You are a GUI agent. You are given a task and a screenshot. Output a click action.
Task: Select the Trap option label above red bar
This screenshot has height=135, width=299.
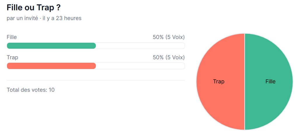pos(12,57)
